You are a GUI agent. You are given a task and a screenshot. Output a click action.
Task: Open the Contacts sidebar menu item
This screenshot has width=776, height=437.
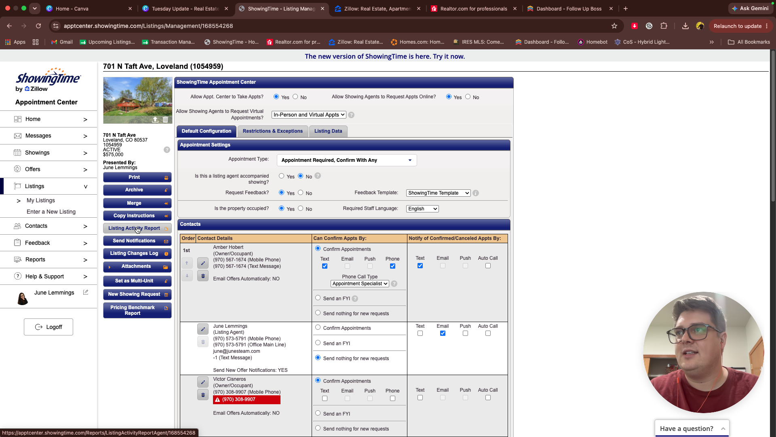pyautogui.click(x=48, y=226)
